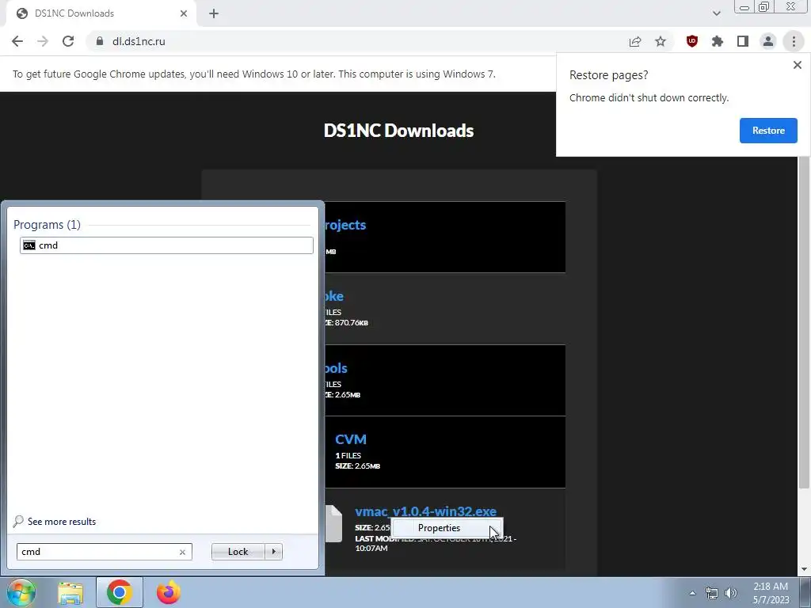811x608 pixels.
Task: Click the Programs (1) header
Action: click(x=47, y=224)
